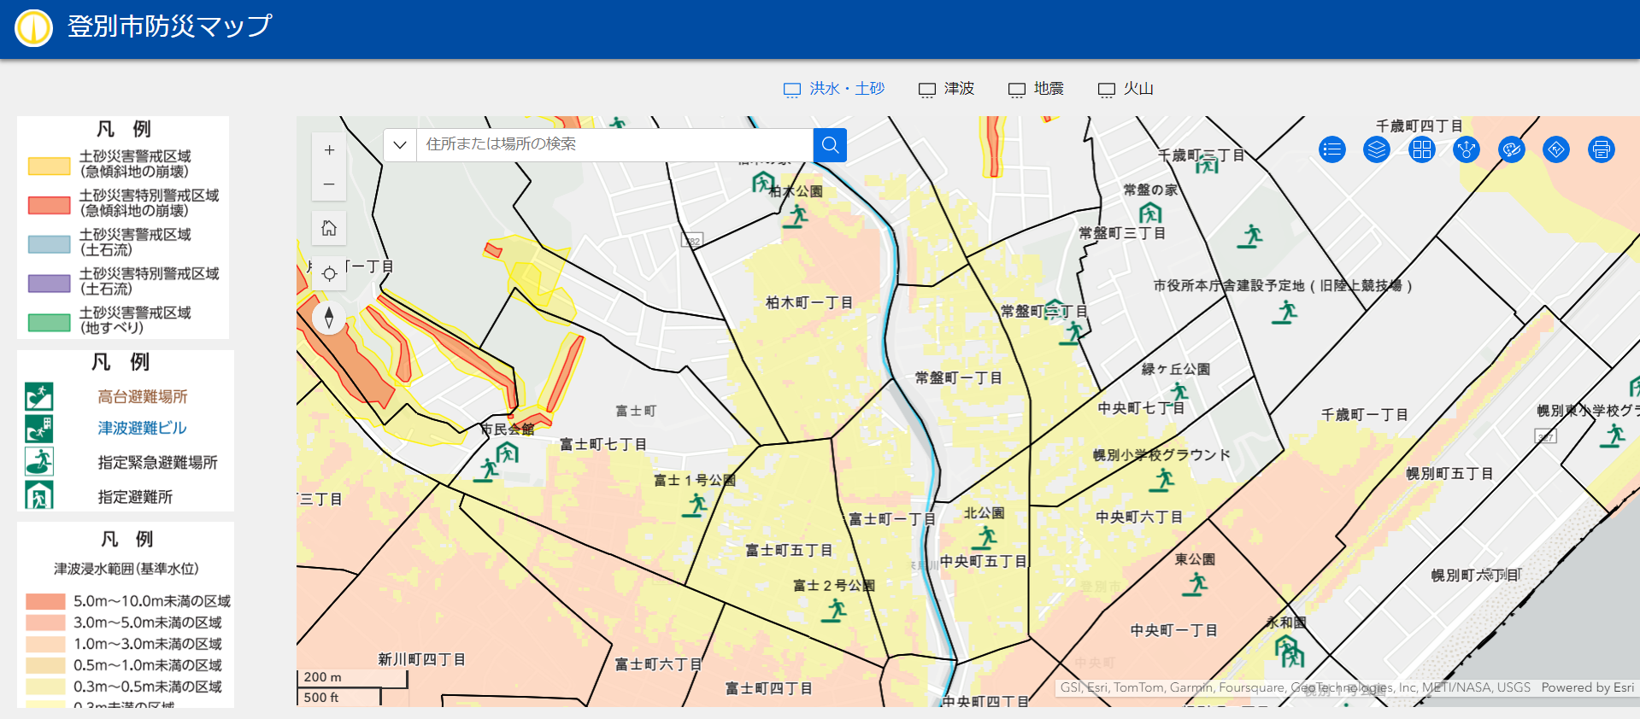
Task: Click the print map icon
Action: (x=1601, y=150)
